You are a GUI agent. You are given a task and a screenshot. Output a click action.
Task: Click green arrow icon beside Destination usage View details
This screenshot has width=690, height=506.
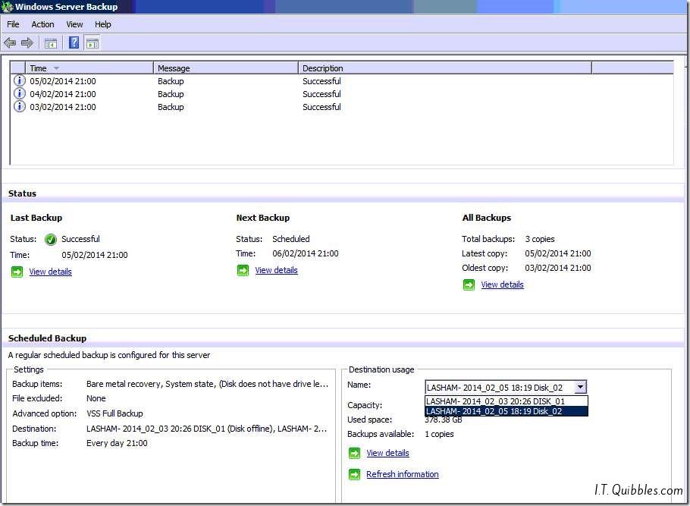(354, 453)
